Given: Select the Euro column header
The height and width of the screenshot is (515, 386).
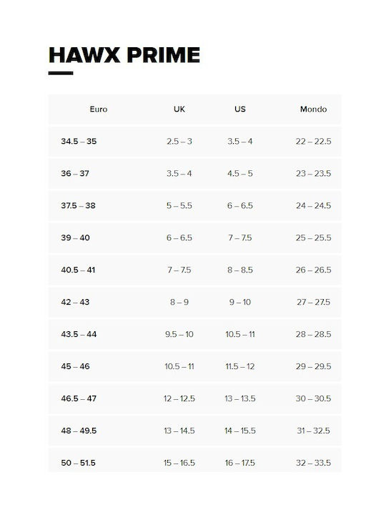Looking at the screenshot, I should (99, 109).
